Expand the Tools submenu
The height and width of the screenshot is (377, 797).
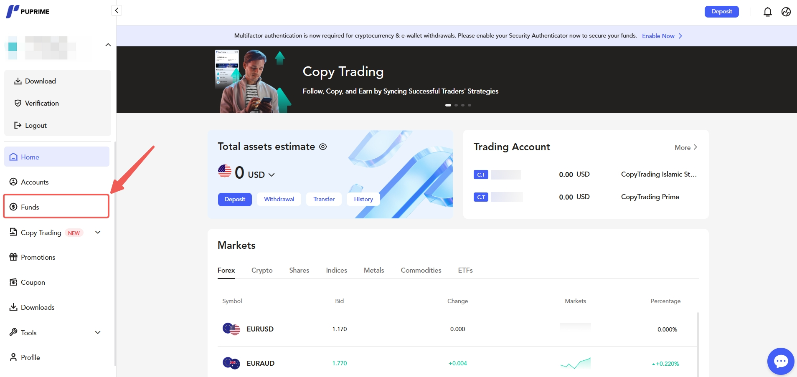coord(98,332)
